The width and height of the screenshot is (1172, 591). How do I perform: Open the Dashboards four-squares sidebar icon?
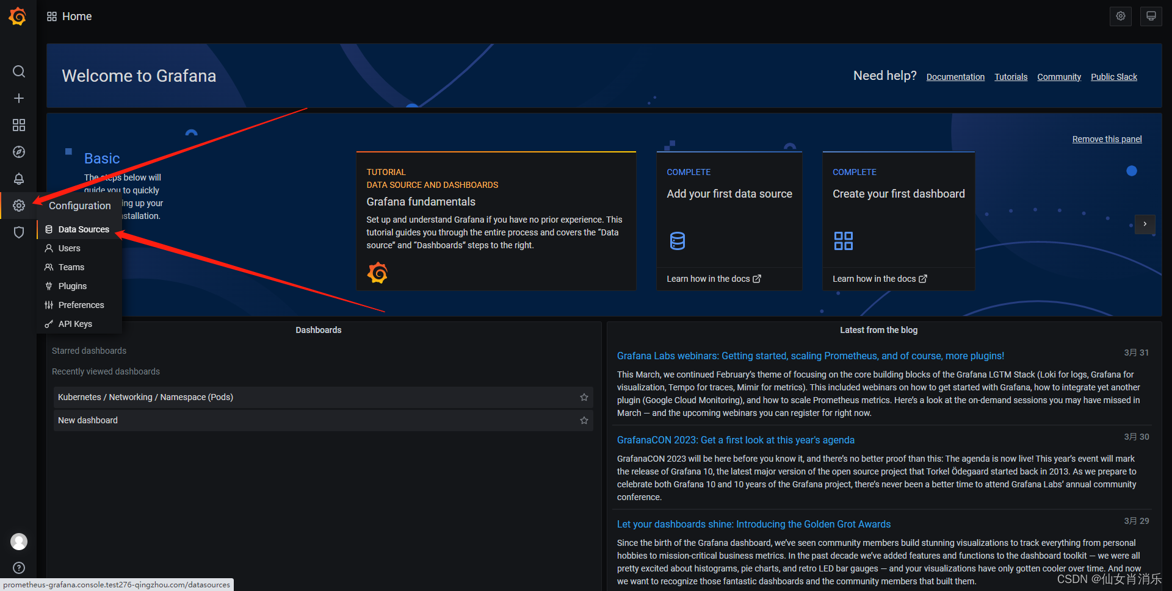19,125
